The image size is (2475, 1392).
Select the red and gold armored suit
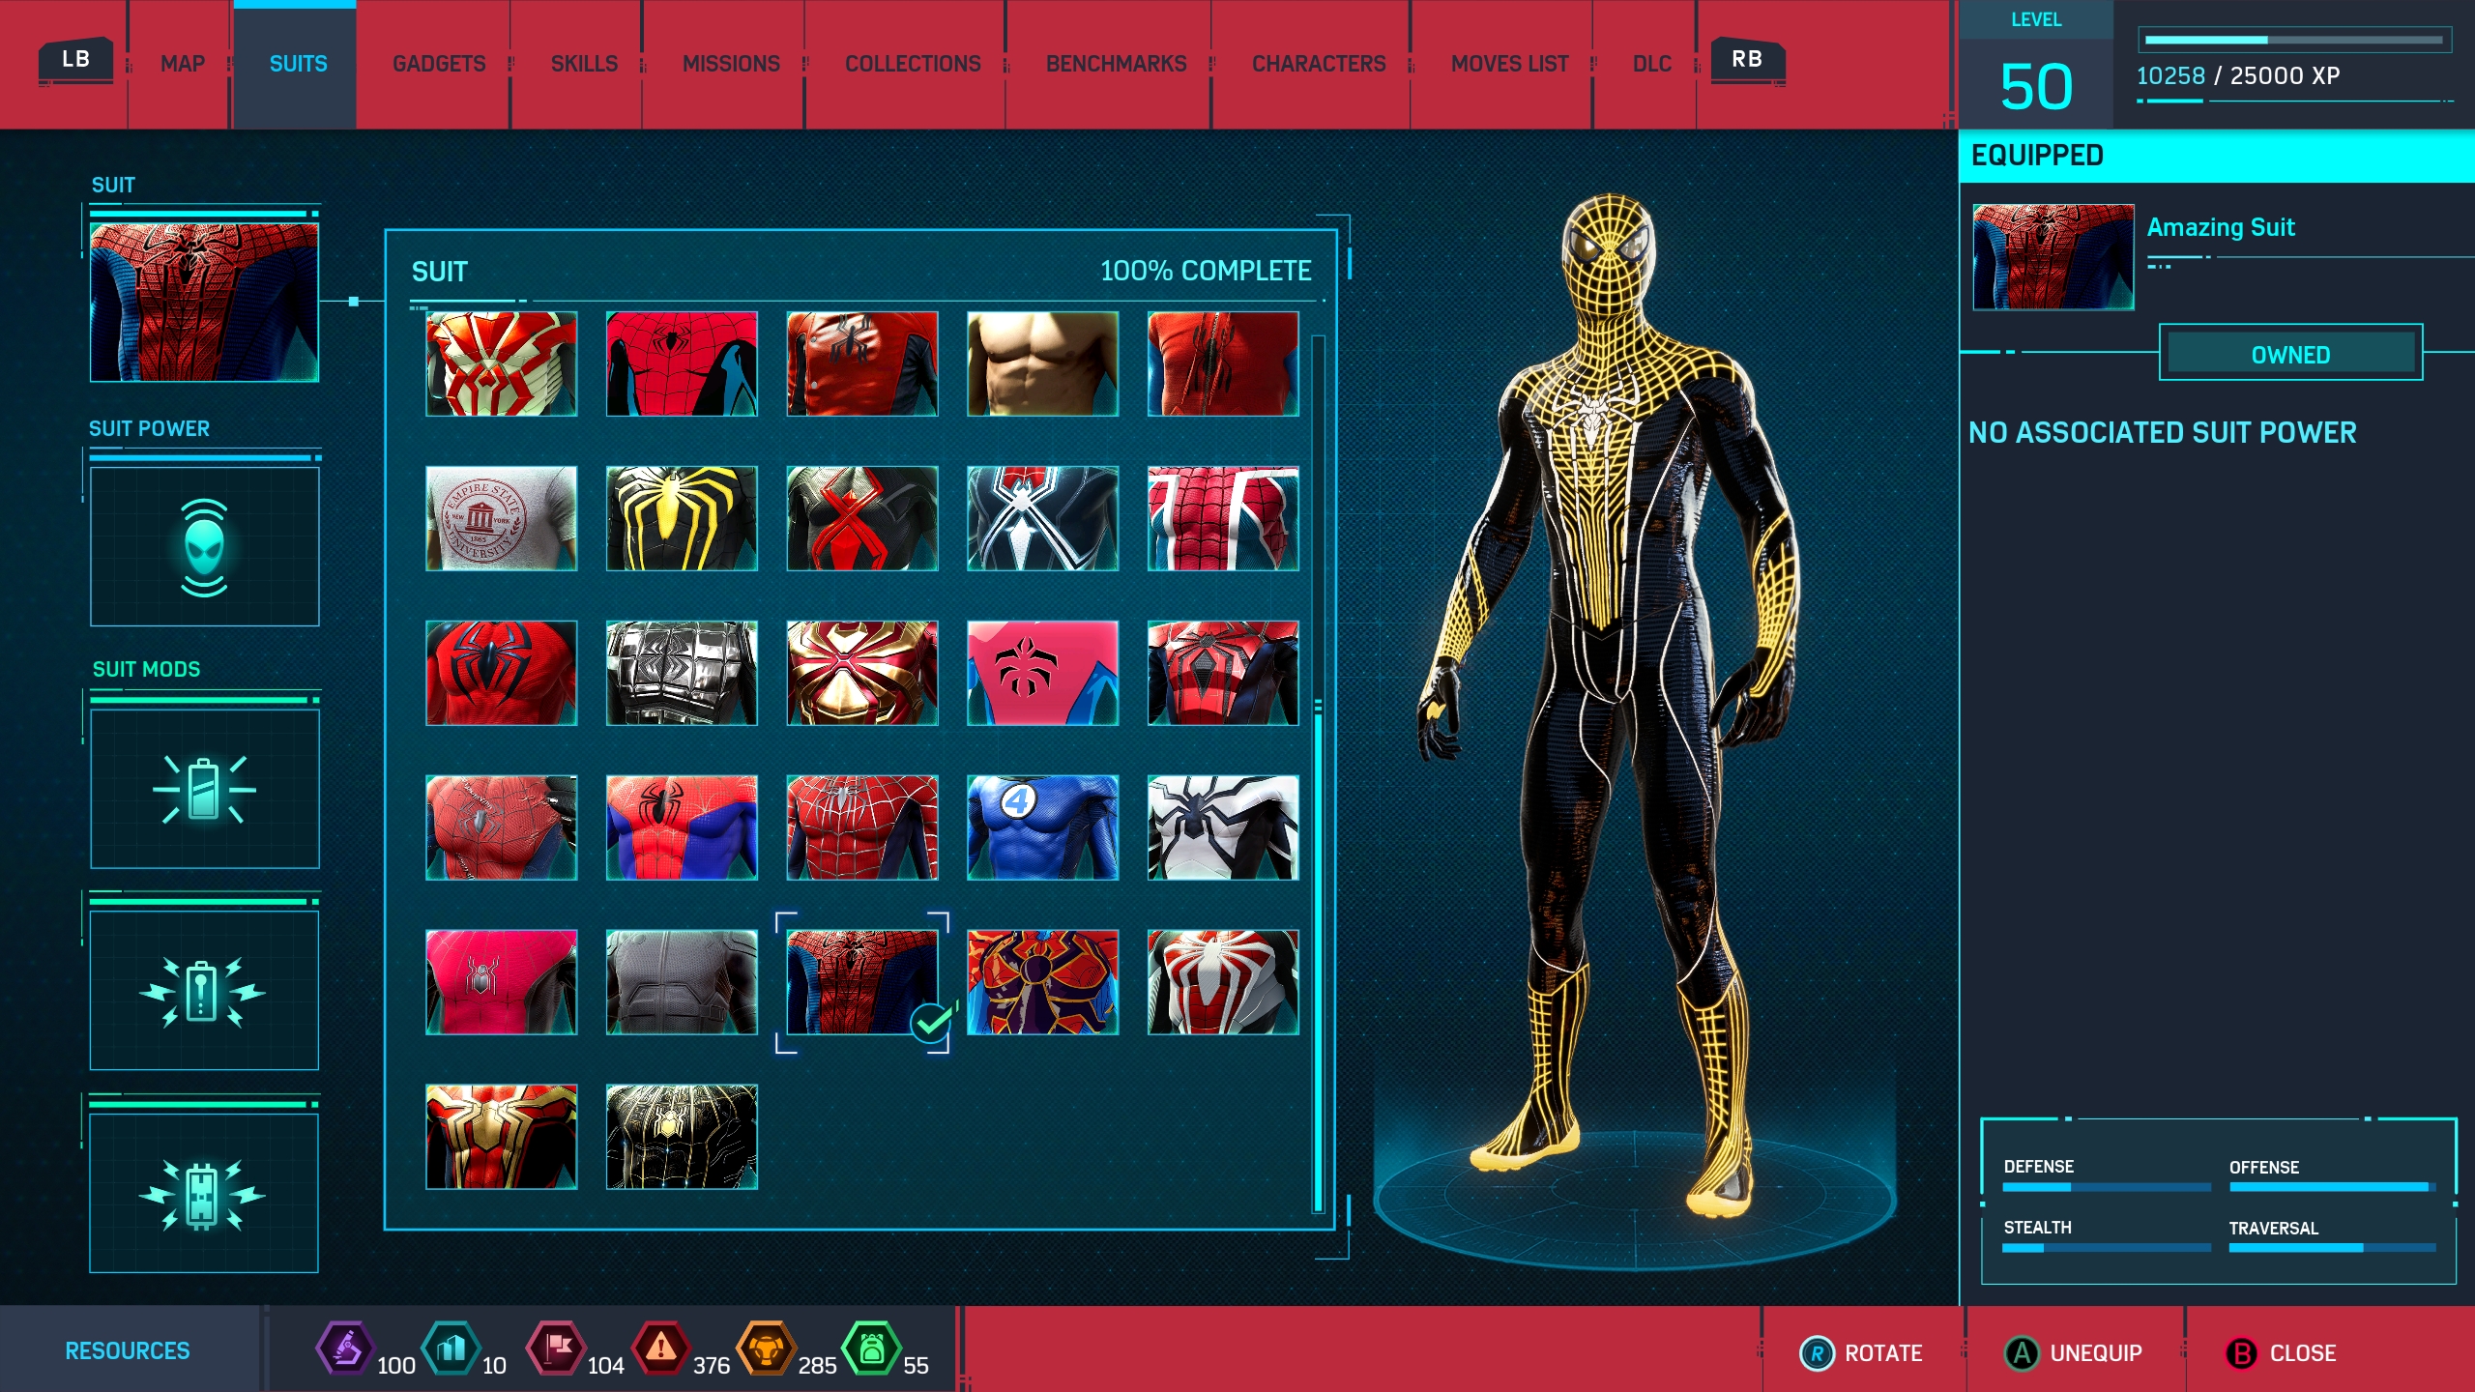pyautogui.click(x=861, y=673)
